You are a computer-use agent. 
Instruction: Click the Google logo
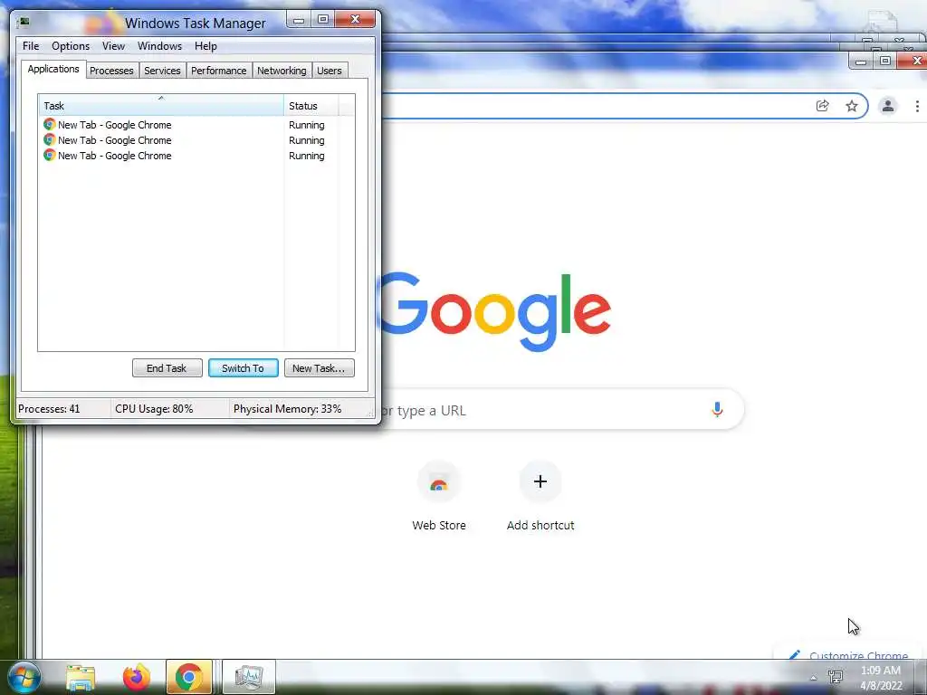(495, 311)
